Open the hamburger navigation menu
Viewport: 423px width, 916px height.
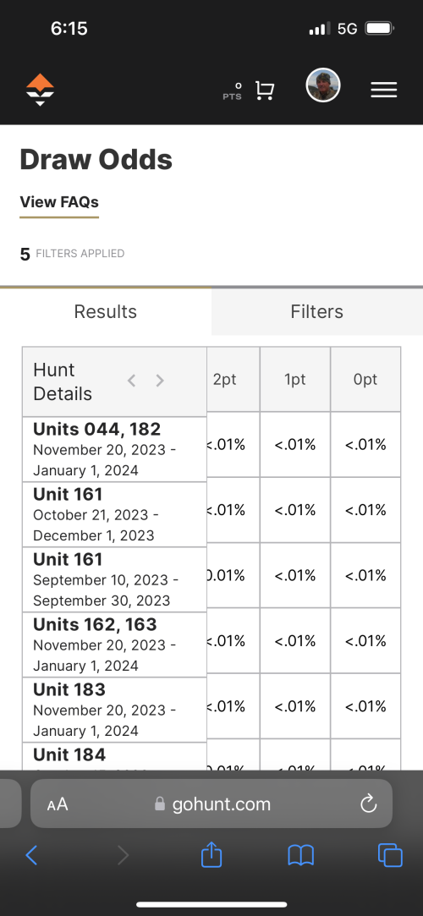384,90
